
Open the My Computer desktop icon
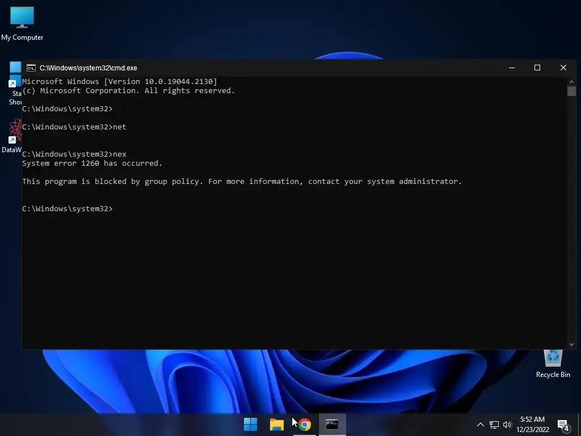coord(22,24)
